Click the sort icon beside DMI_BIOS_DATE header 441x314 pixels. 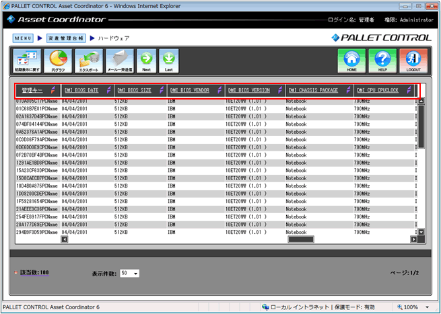pyautogui.click(x=109, y=90)
